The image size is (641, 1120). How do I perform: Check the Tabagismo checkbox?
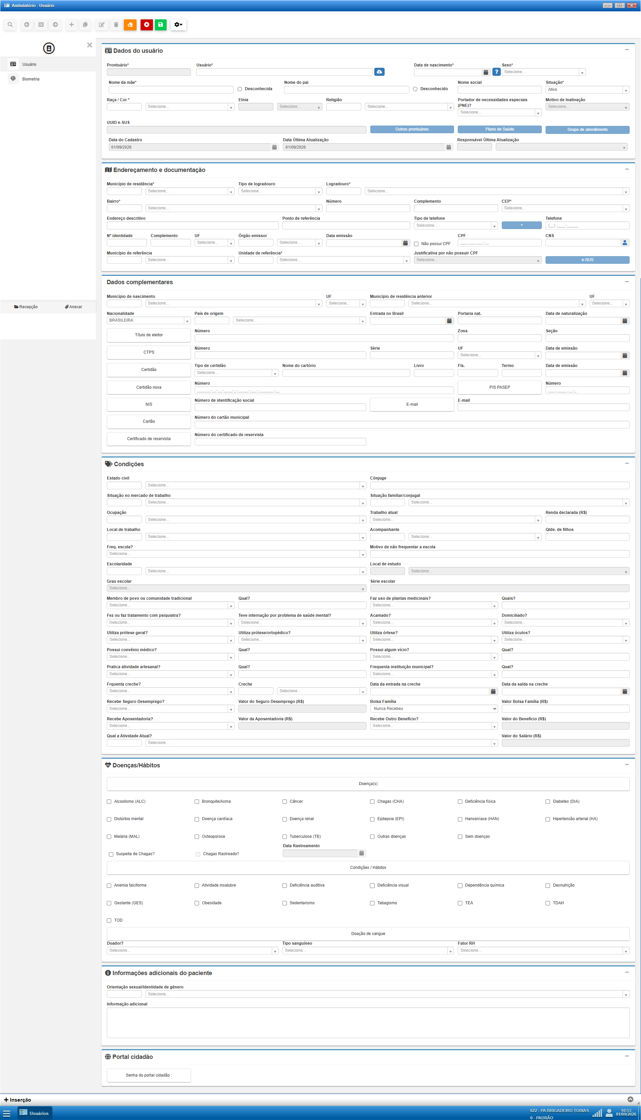373,903
